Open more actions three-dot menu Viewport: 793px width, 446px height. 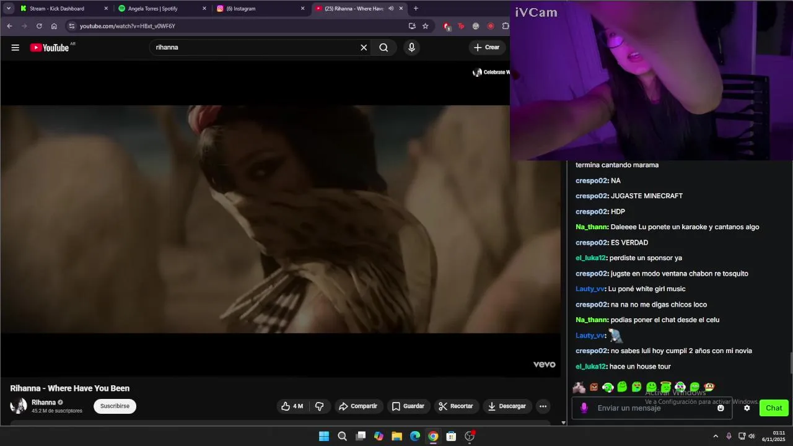click(543, 406)
